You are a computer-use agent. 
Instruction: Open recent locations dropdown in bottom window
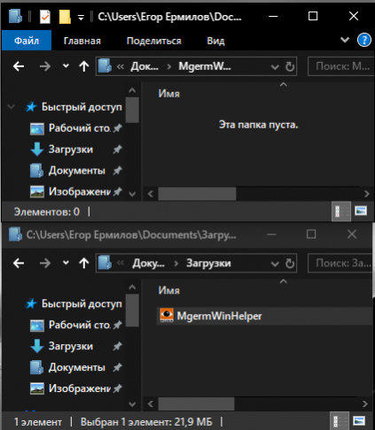(x=66, y=263)
